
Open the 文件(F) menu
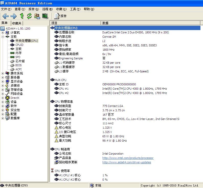6,9
